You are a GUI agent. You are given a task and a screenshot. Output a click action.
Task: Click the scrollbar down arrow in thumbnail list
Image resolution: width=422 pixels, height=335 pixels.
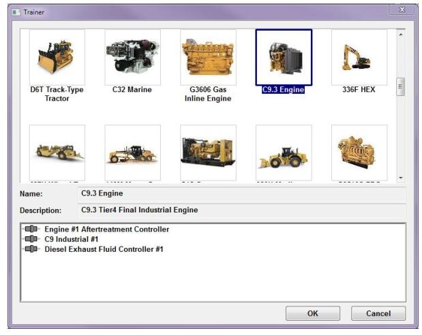click(401, 178)
